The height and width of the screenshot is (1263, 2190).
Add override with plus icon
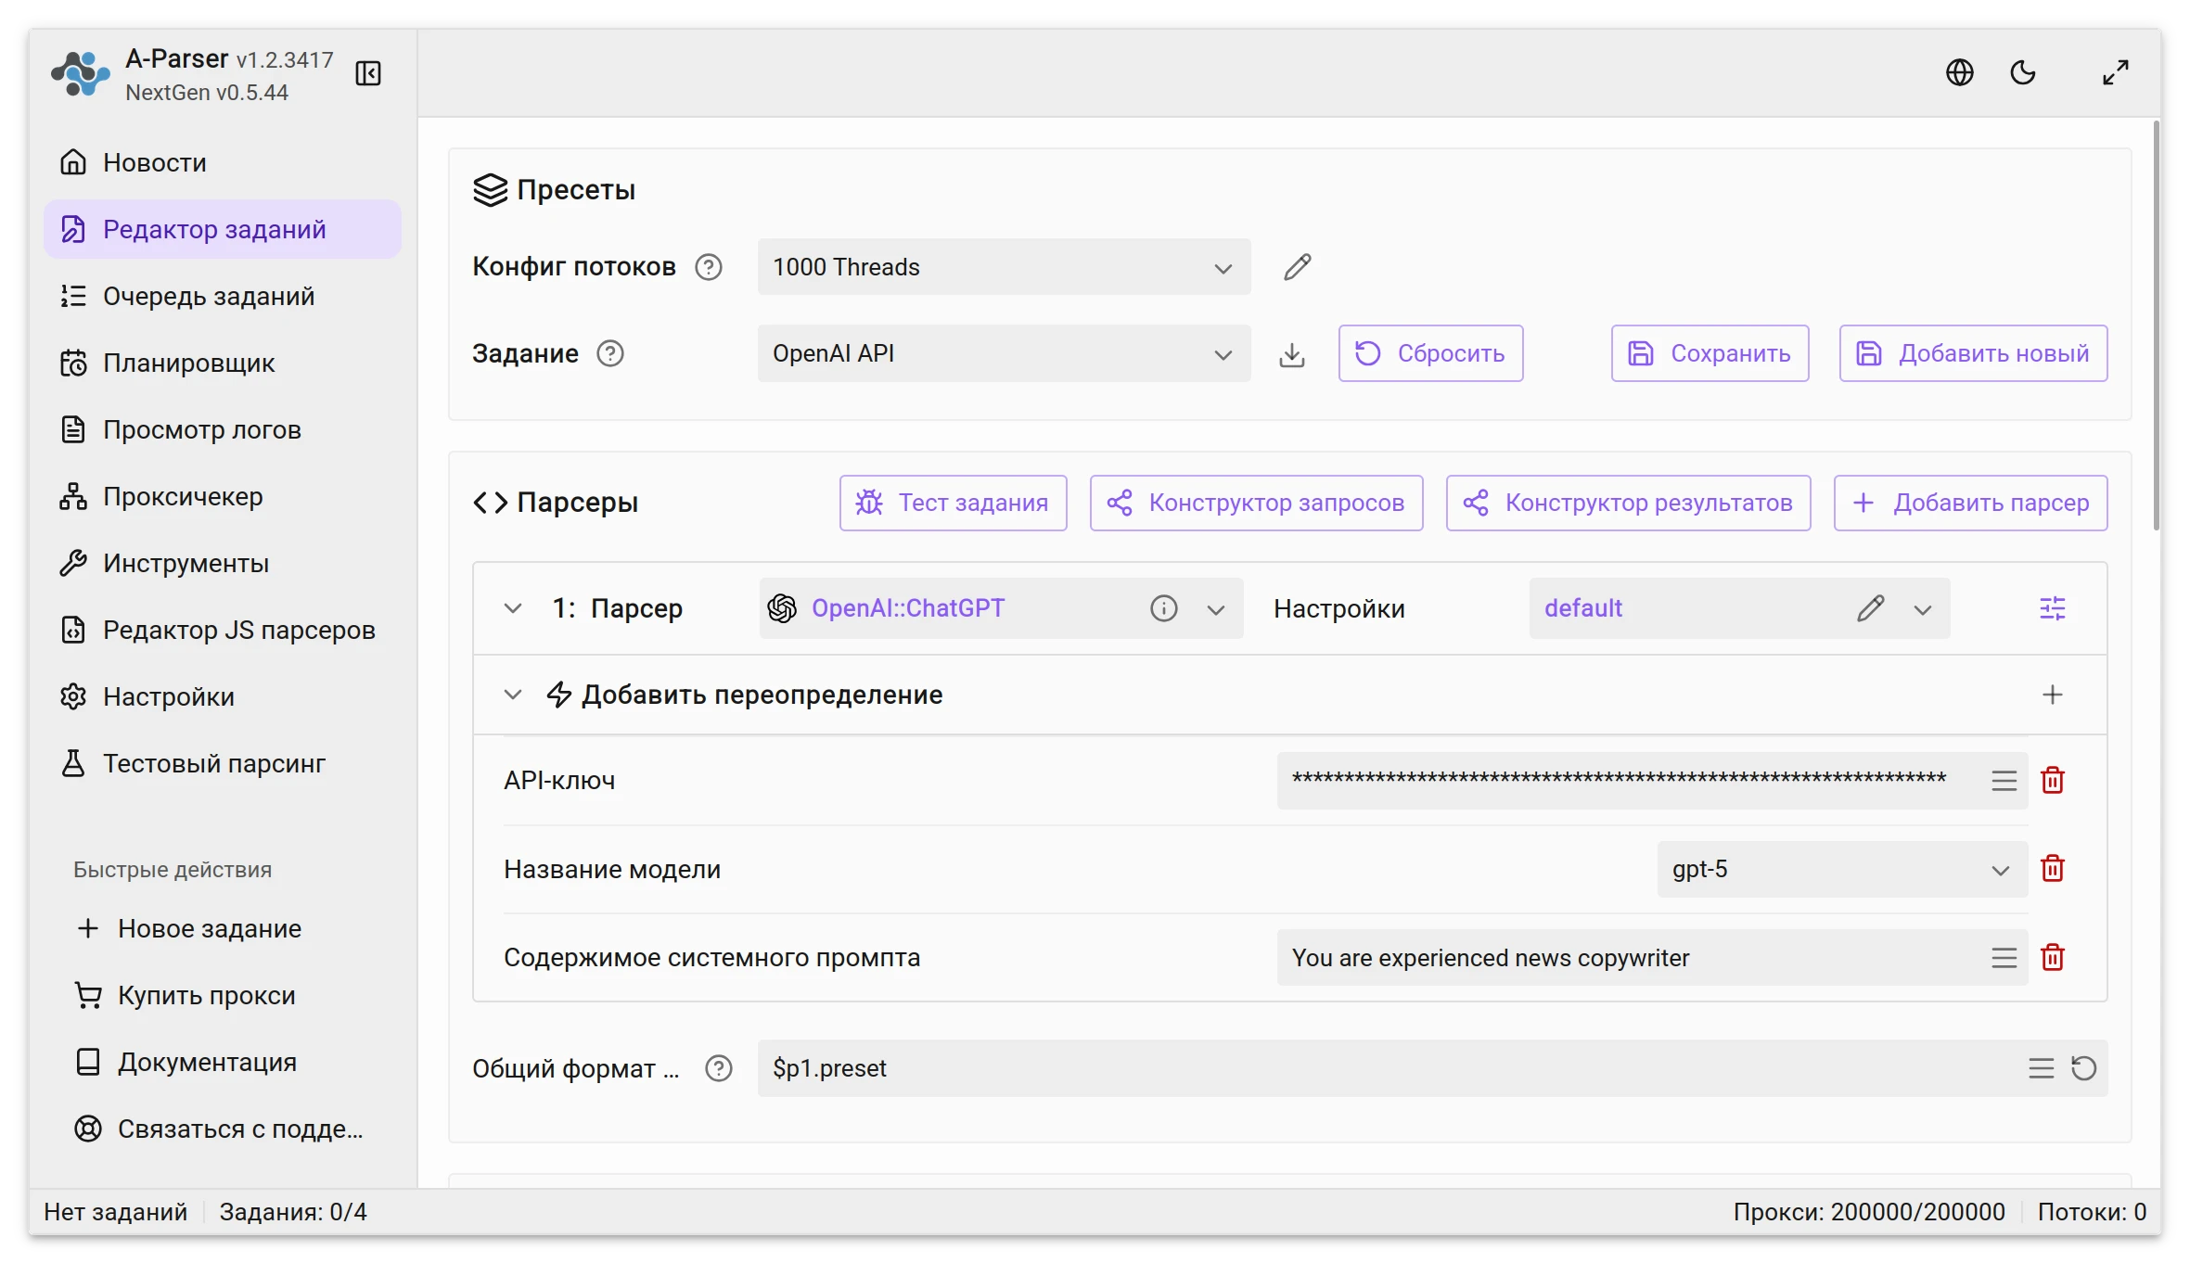(x=2053, y=695)
